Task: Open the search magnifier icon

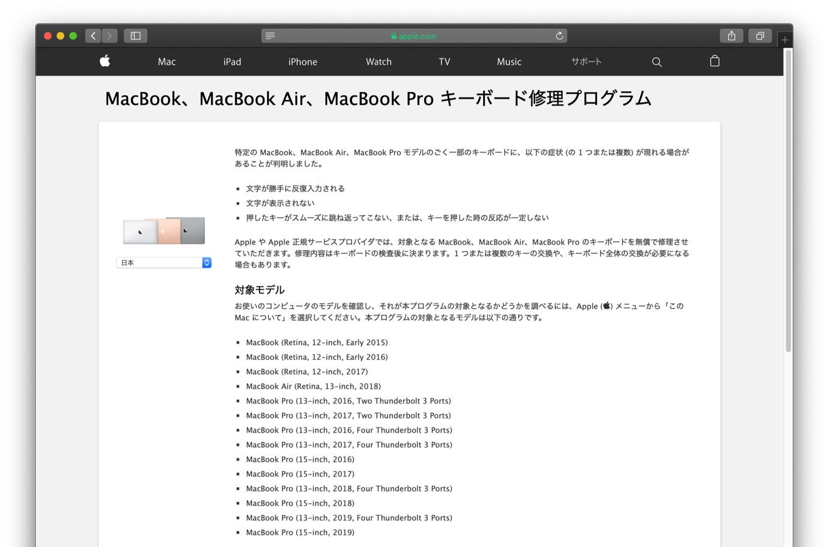Action: (x=657, y=62)
